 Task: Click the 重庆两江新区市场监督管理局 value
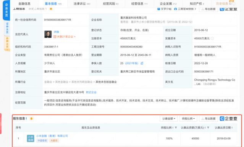(x=137, y=72)
